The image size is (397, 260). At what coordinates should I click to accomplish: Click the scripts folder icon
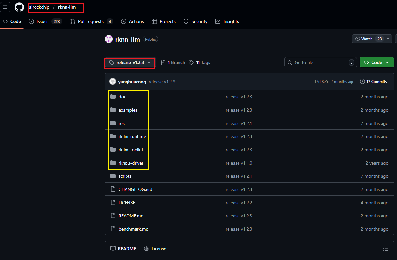(x=113, y=176)
